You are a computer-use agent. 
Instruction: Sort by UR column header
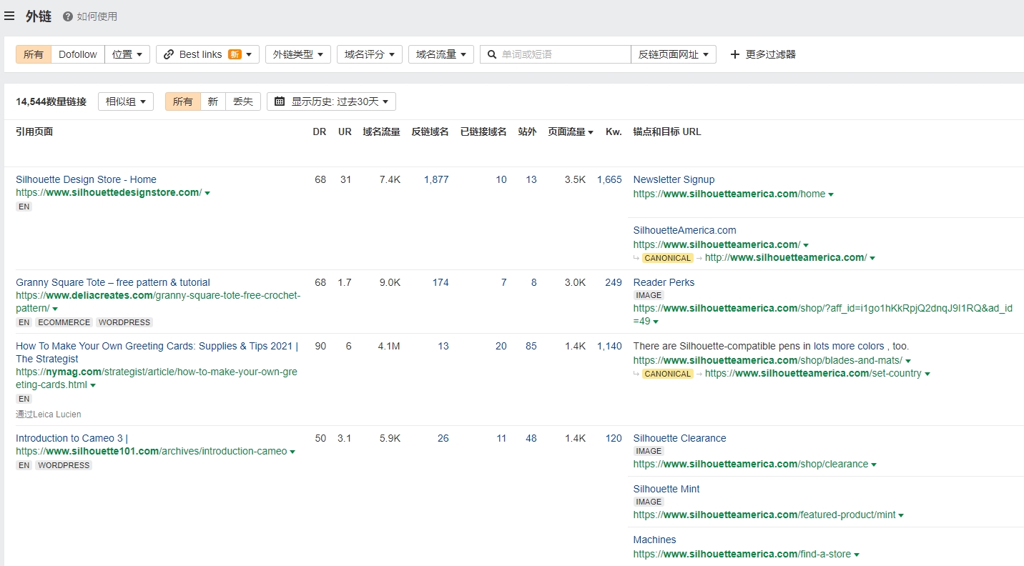click(x=345, y=131)
